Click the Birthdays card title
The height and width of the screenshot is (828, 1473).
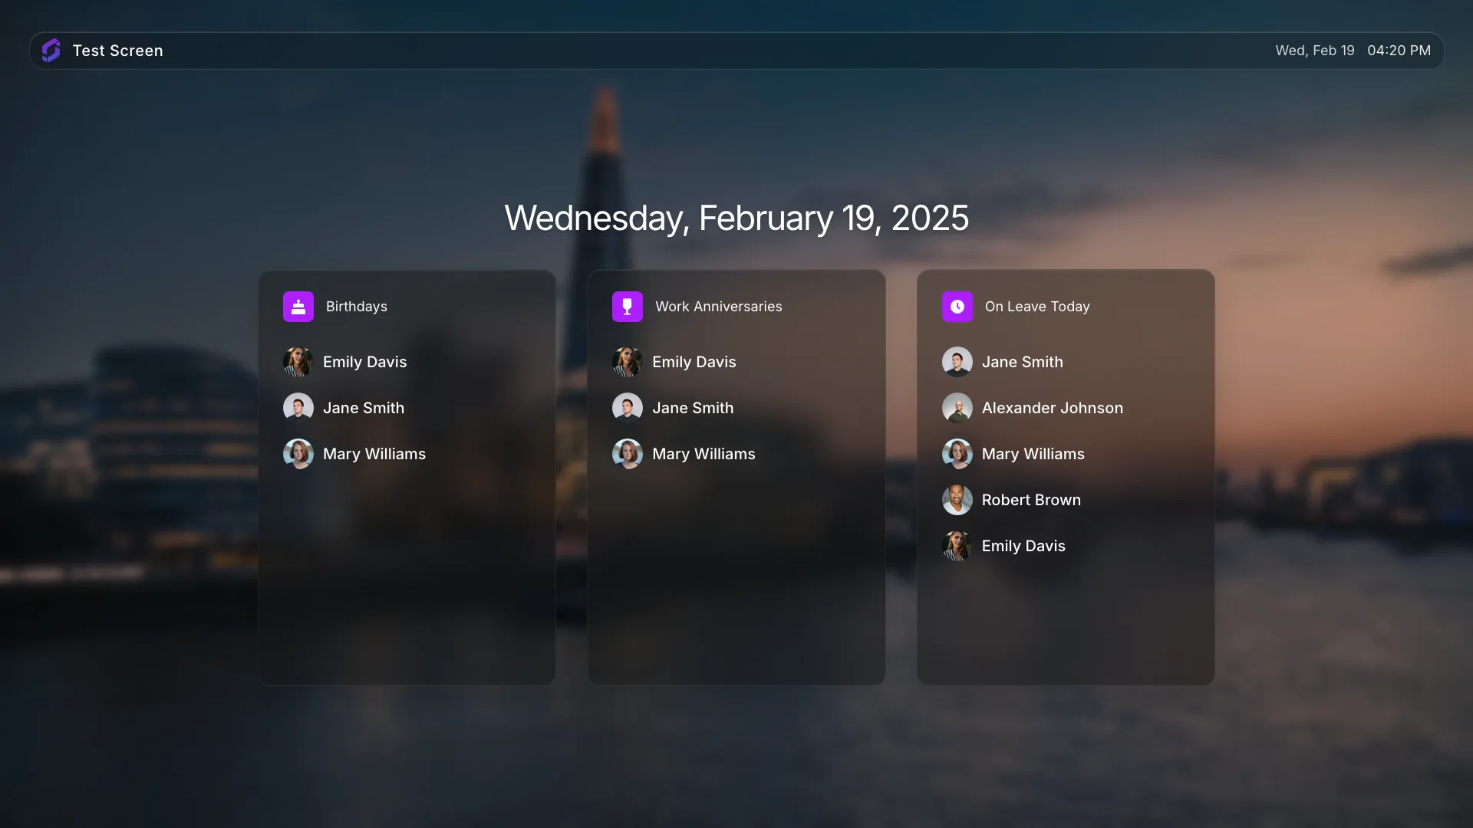(x=357, y=307)
